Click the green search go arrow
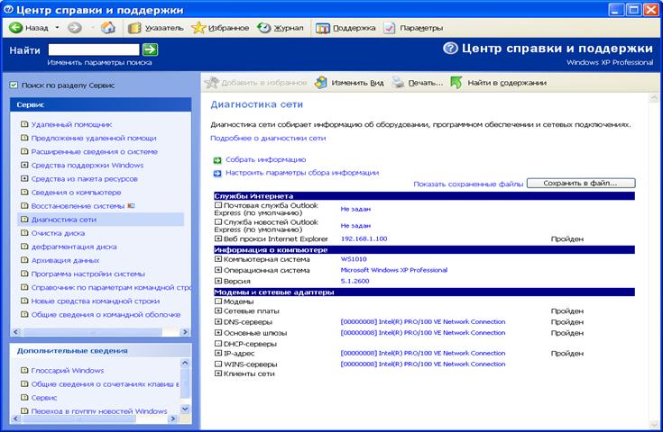 pos(150,49)
